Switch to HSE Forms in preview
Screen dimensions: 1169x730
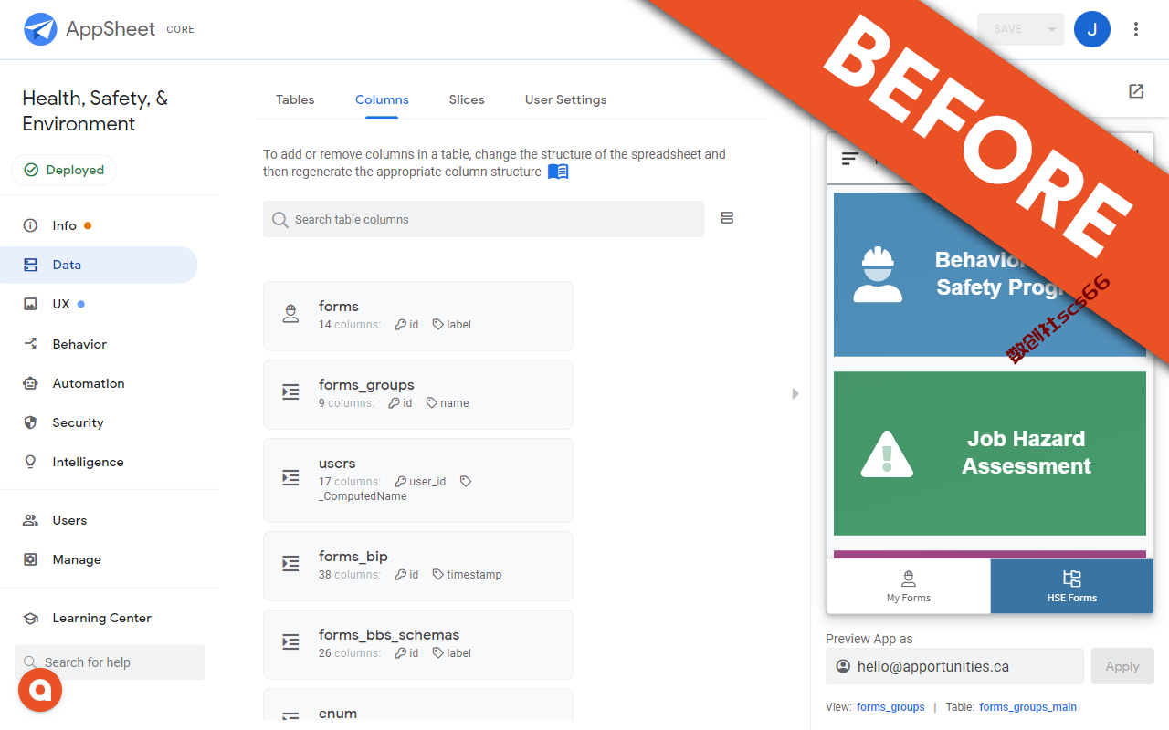pyautogui.click(x=1072, y=586)
